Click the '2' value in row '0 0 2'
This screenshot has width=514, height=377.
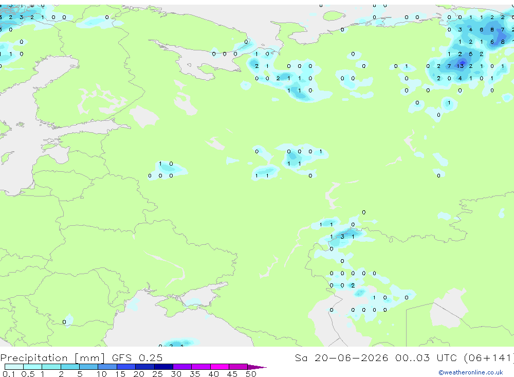tap(353, 285)
